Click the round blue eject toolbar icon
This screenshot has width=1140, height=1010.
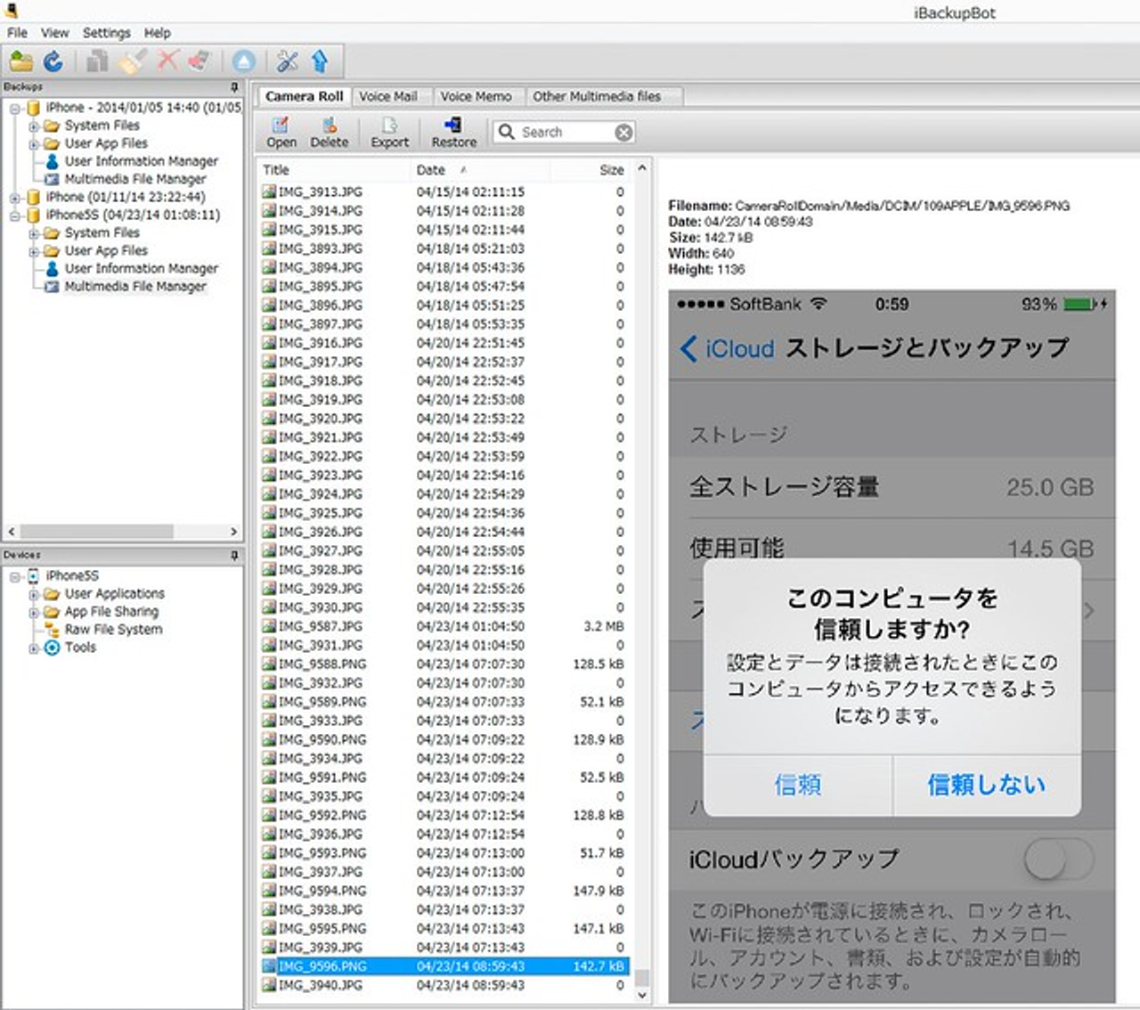pos(243,61)
